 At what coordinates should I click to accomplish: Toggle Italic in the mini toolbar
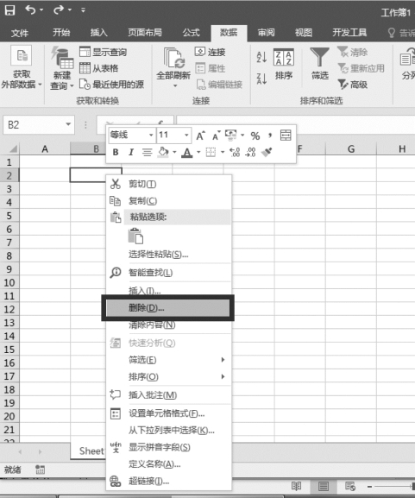pos(131,153)
